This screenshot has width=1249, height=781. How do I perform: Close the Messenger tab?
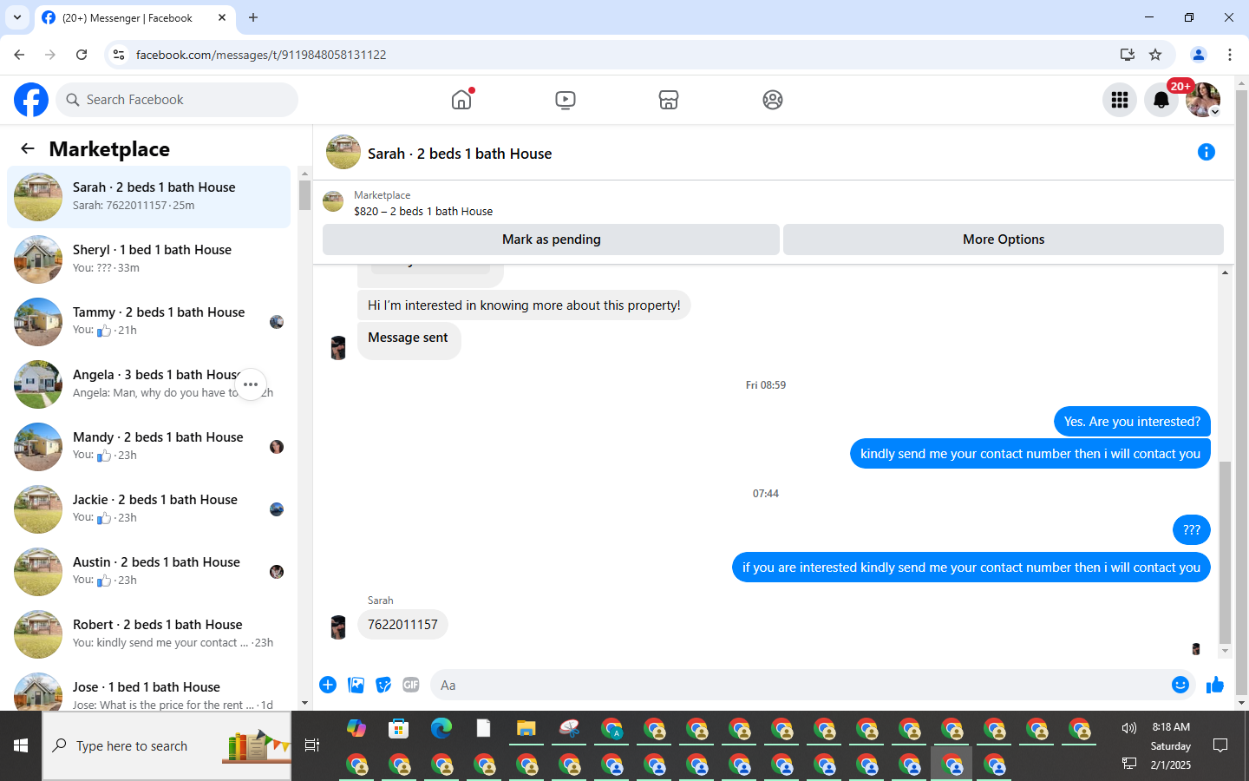(222, 17)
